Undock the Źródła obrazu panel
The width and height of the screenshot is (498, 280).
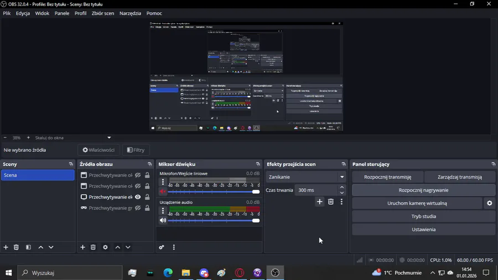149,164
